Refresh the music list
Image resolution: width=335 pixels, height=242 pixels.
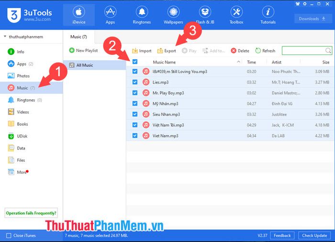pyautogui.click(x=265, y=51)
